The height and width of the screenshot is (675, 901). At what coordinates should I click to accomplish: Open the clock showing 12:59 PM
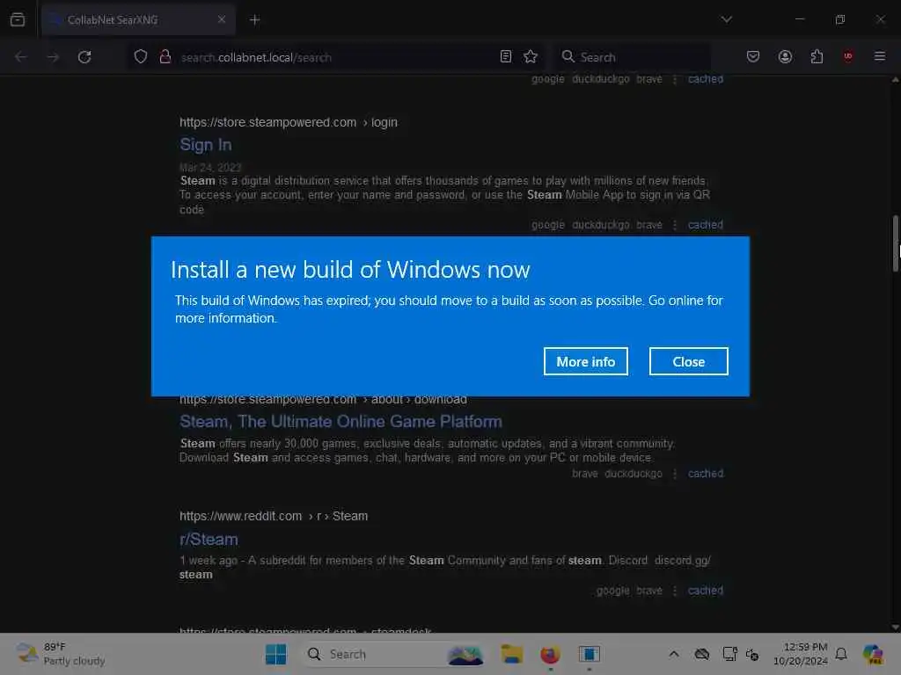[801, 654]
